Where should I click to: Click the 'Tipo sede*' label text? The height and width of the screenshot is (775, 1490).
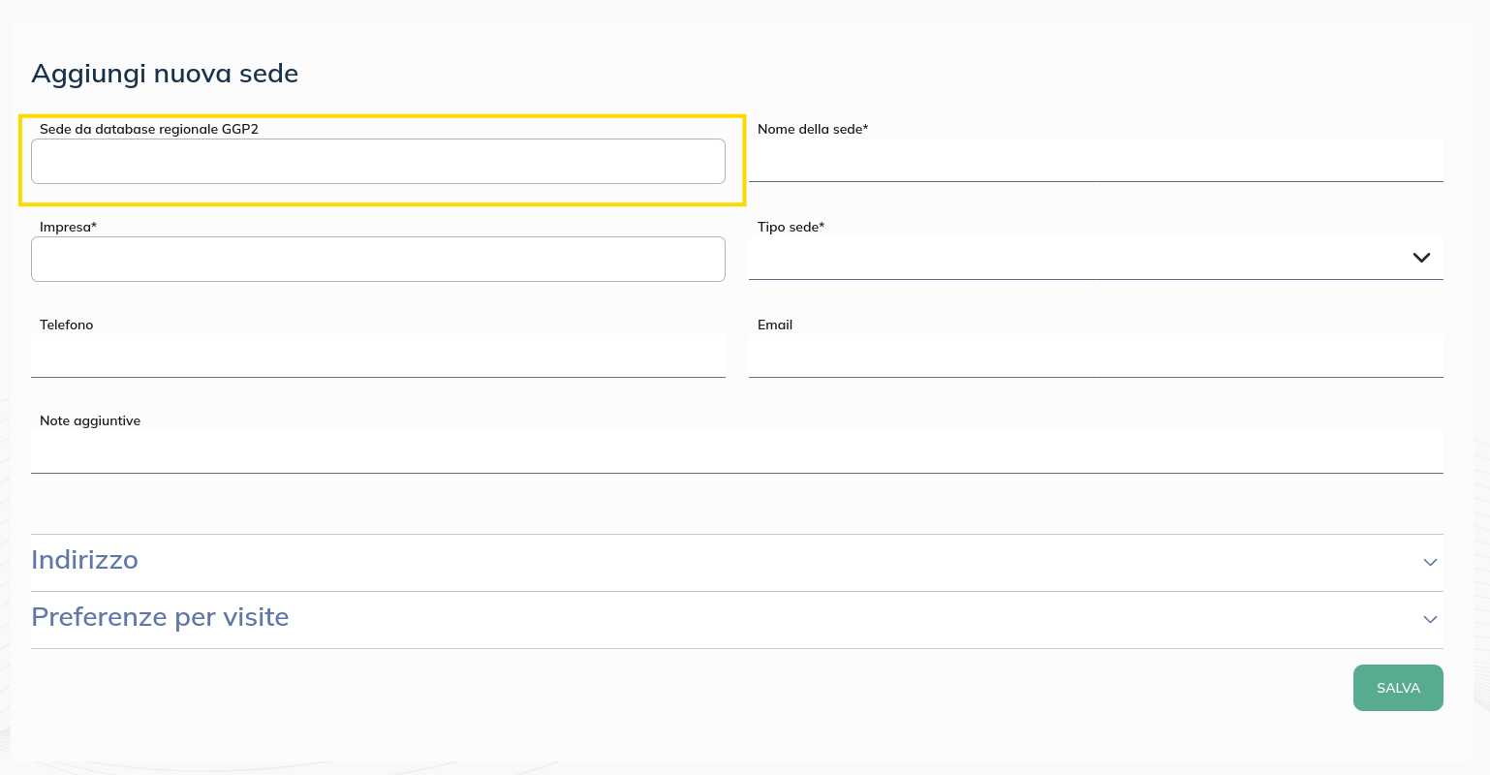coord(791,227)
